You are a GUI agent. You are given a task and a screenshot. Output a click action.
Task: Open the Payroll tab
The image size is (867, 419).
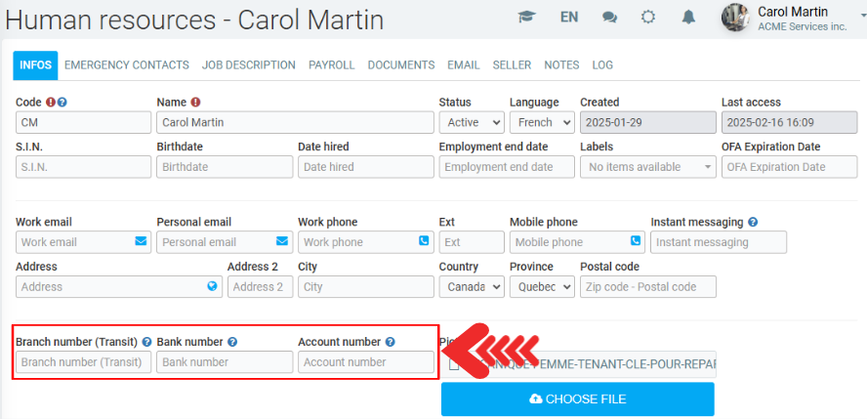pos(332,65)
